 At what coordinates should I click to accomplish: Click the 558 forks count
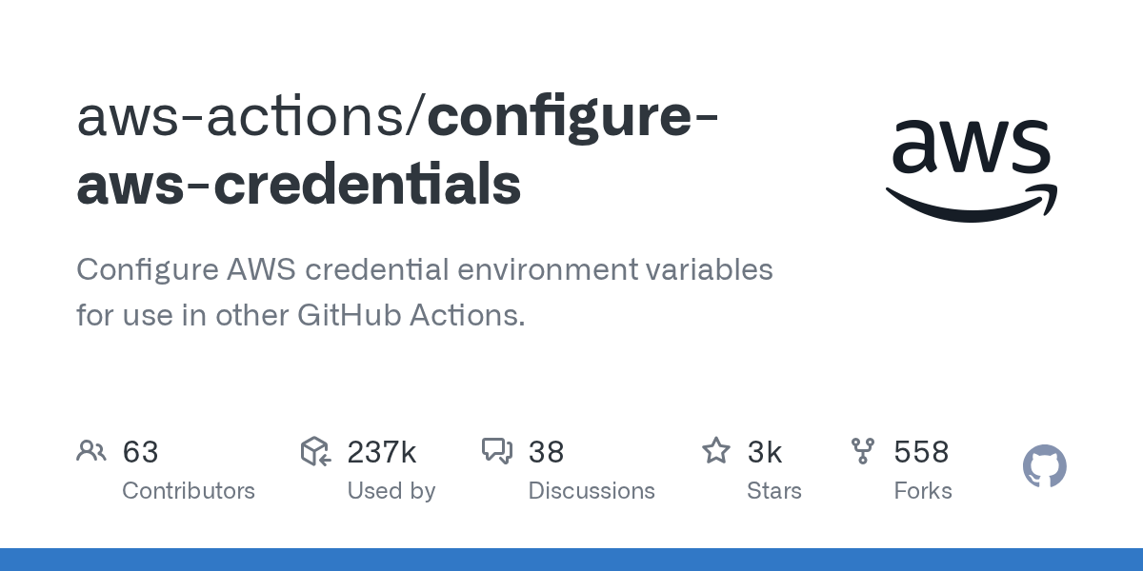click(x=921, y=452)
